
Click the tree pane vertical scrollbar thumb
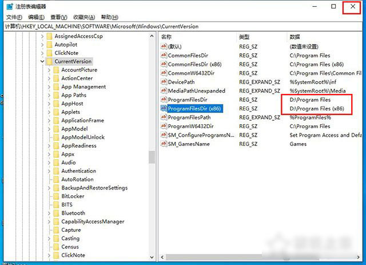(x=152, y=157)
